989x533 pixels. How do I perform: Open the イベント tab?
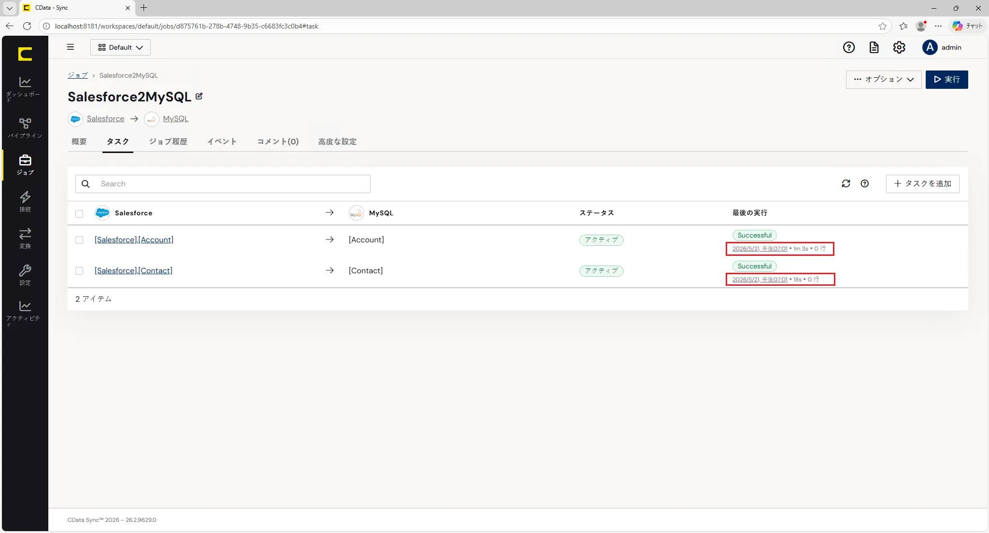(222, 141)
